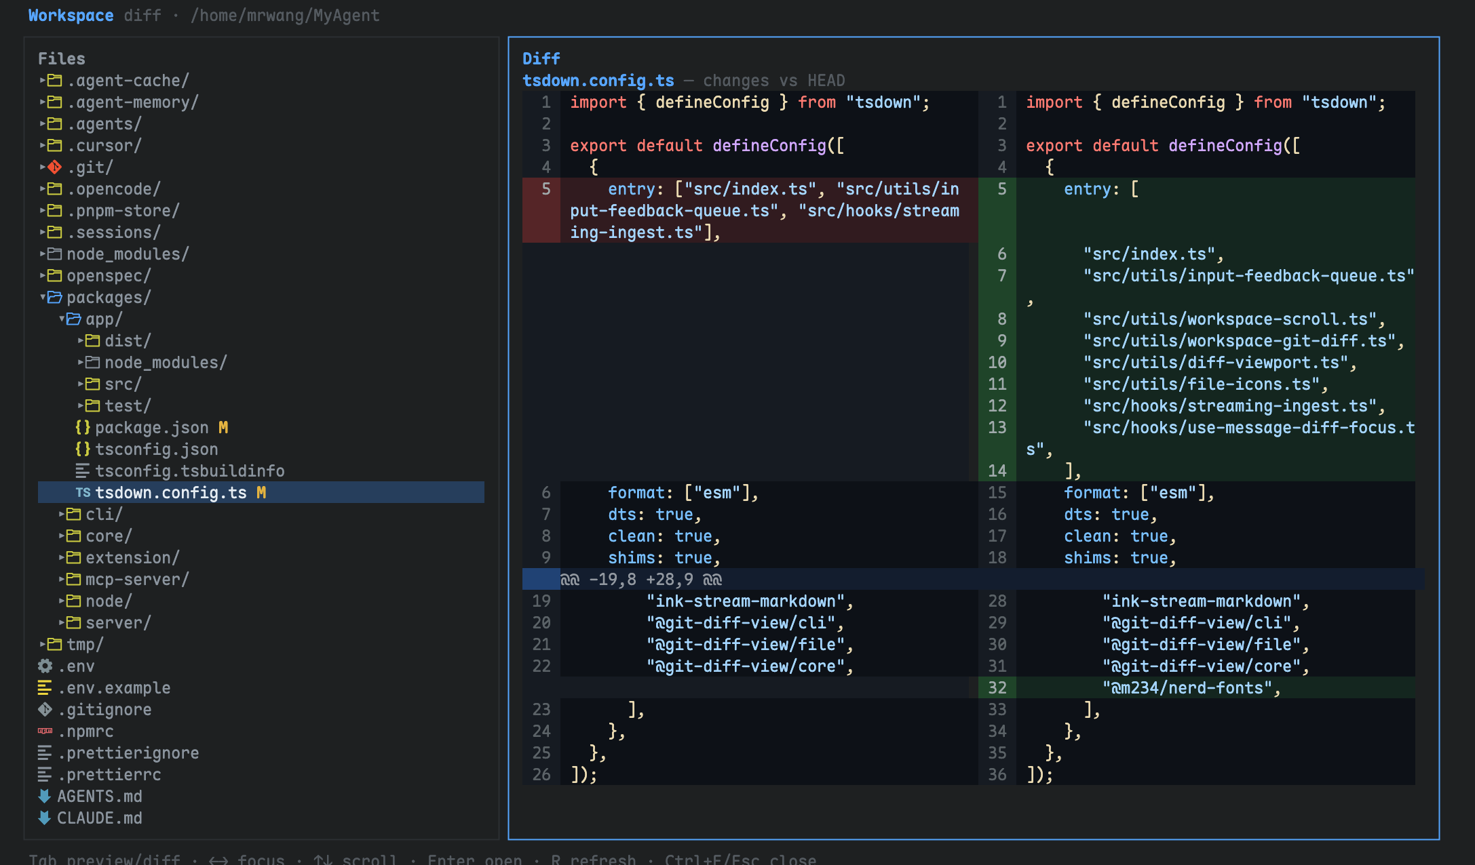The width and height of the screenshot is (1475, 865).
Task: Click the open app folder icon
Action: pyautogui.click(x=74, y=319)
